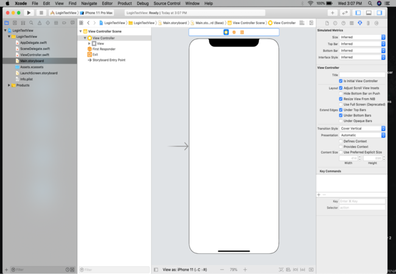The image size is (396, 274).
Task: Uncheck Adjust Scroll View Insets
Action: click(341, 88)
